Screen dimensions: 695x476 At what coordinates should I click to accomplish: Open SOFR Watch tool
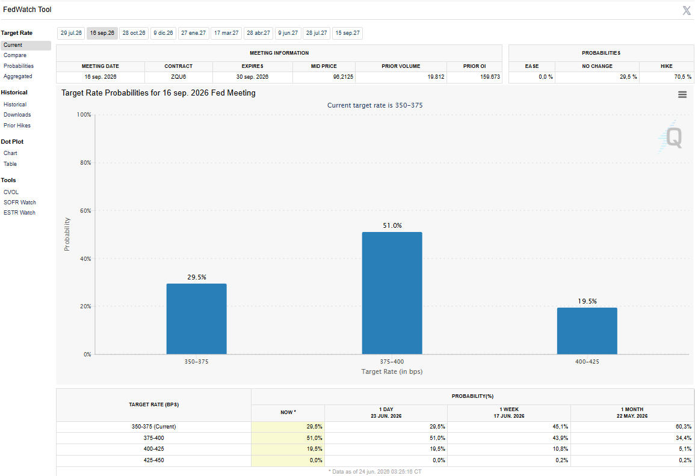click(20, 203)
